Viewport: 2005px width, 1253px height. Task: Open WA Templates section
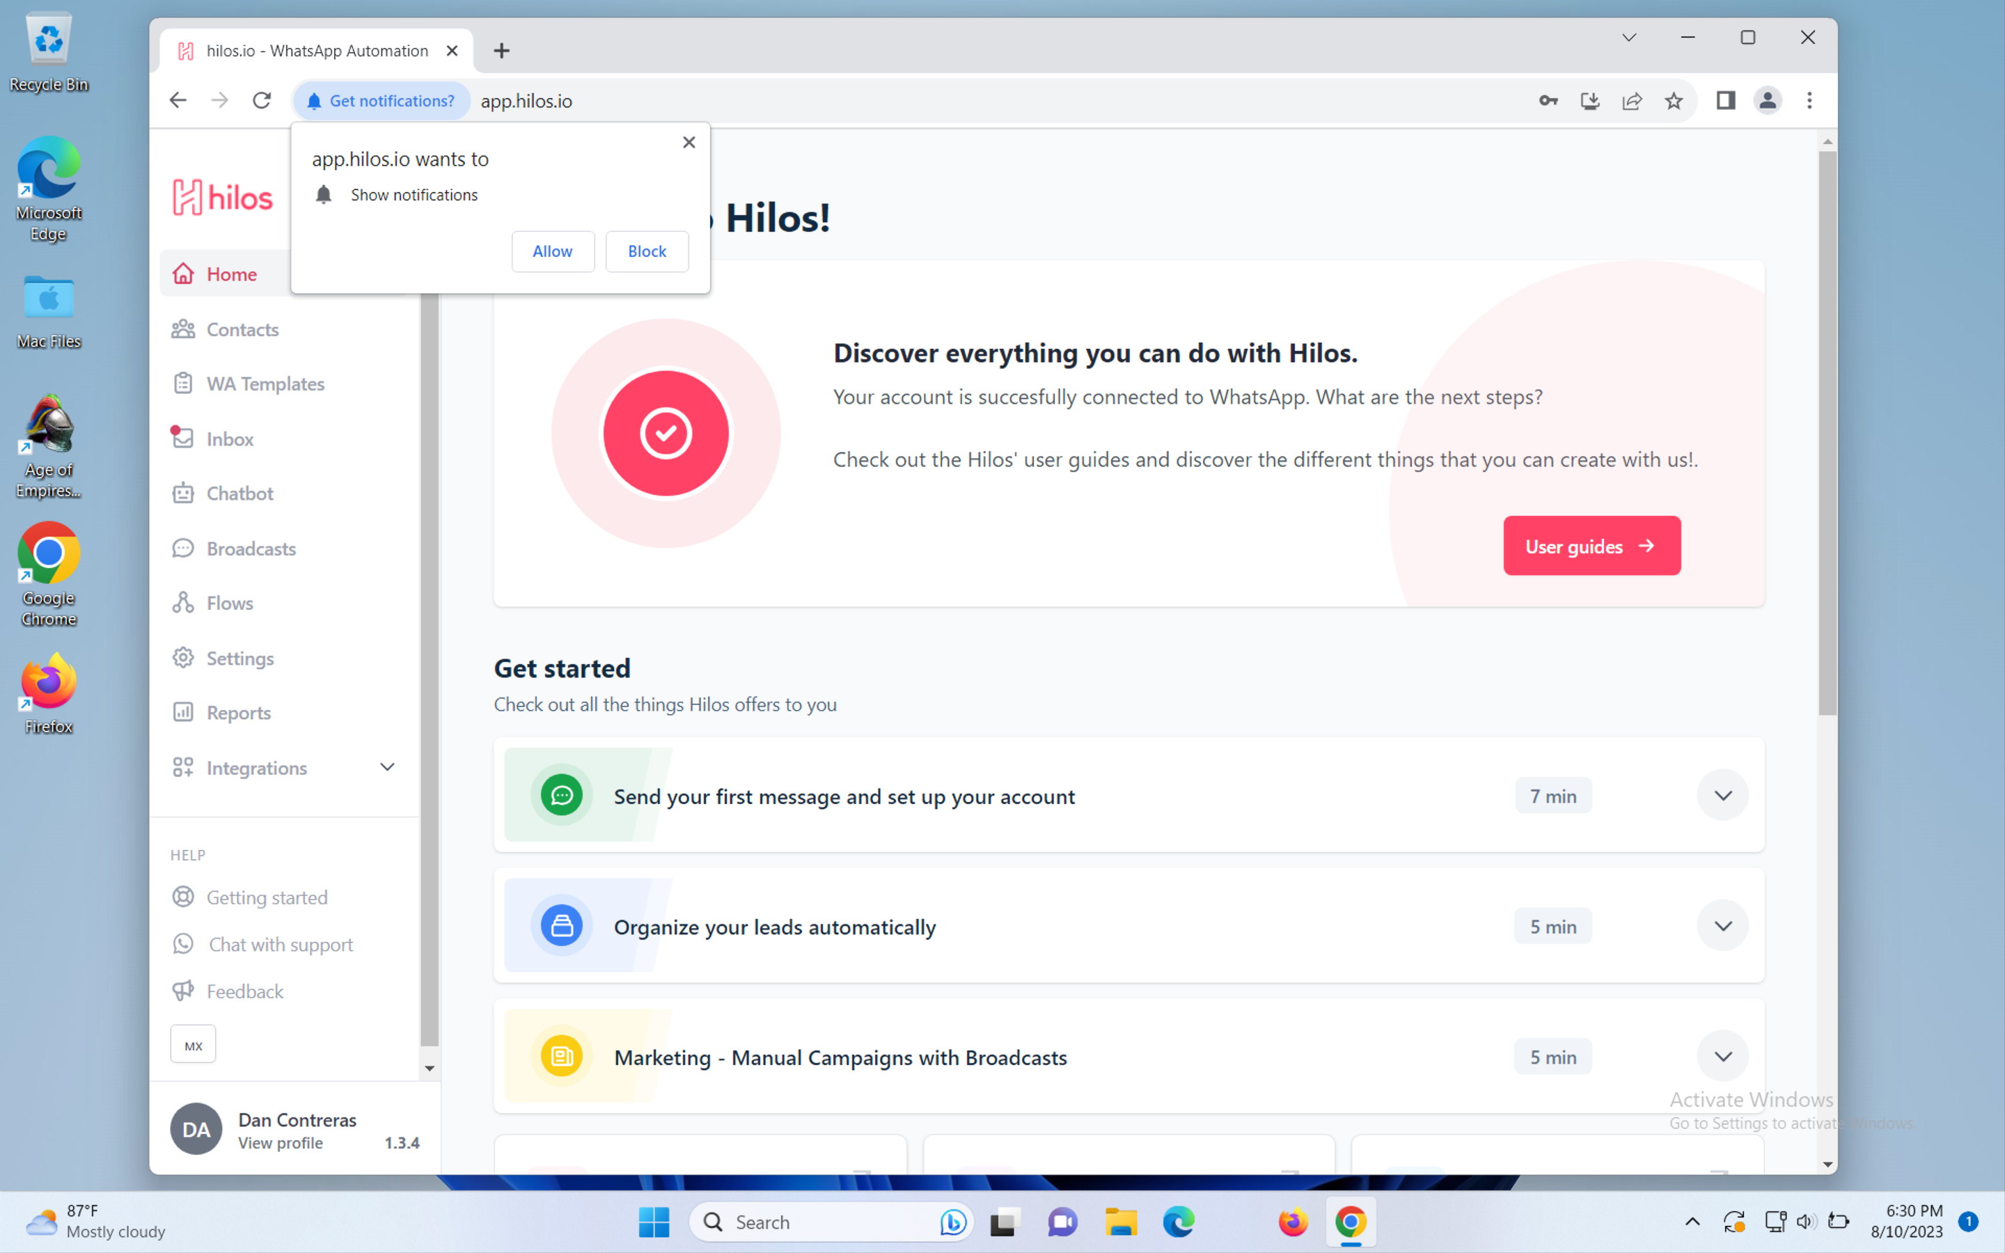click(x=265, y=383)
